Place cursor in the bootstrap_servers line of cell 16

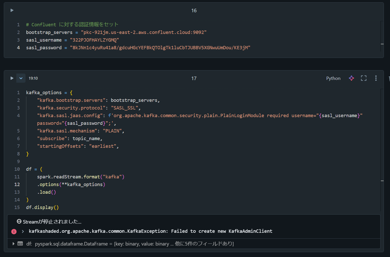tap(116, 32)
